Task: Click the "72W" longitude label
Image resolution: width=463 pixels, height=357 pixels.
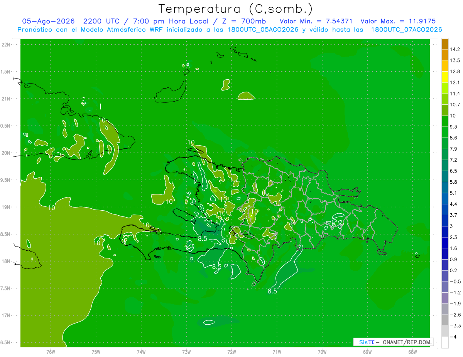Action: tap(231, 352)
